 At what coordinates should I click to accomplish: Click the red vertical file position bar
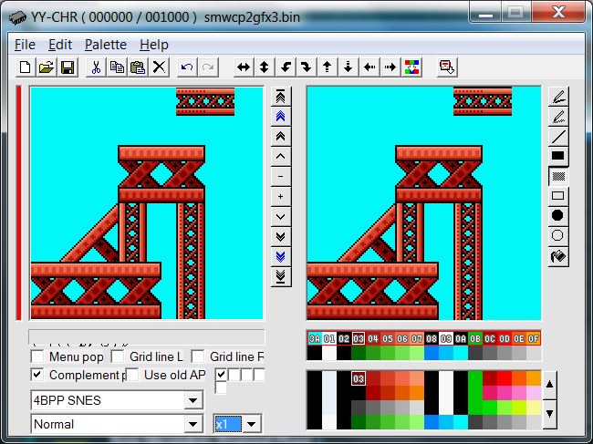click(19, 203)
